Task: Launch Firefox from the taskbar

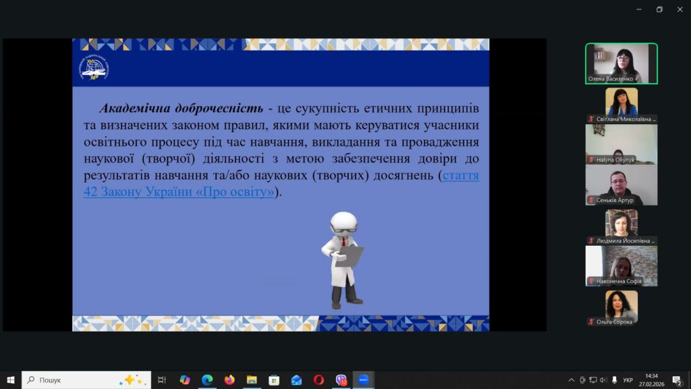Action: (229, 380)
